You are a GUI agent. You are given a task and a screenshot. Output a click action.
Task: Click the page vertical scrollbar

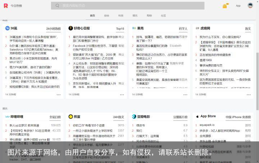click(x=257, y=81)
